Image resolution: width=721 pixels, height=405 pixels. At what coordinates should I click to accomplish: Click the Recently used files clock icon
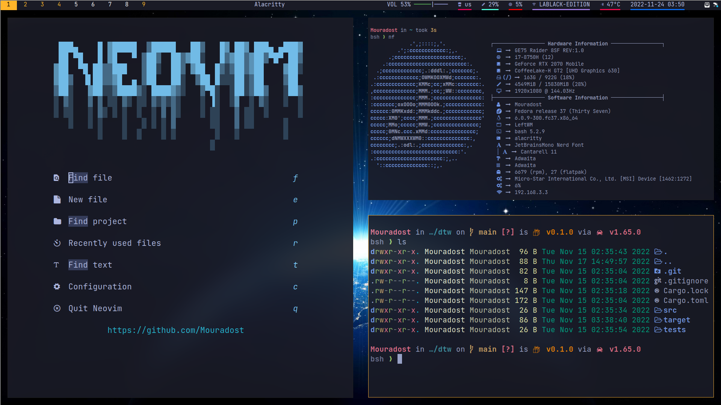tap(57, 243)
